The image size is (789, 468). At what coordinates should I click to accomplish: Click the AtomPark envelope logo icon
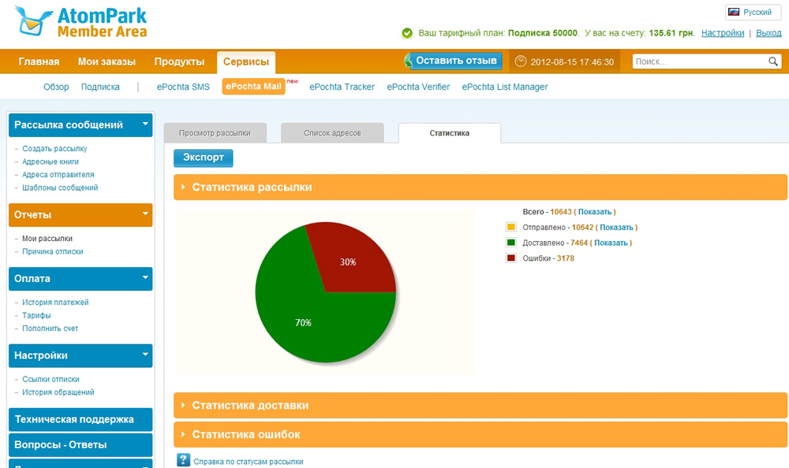(x=32, y=22)
